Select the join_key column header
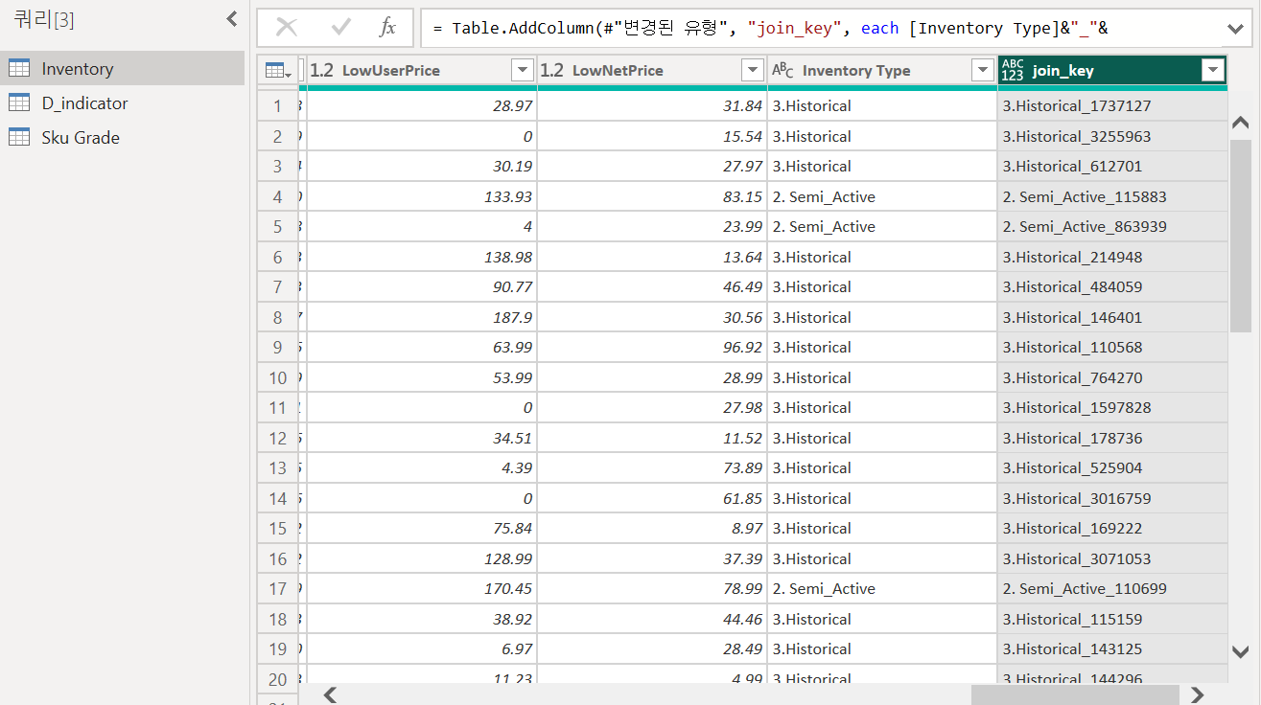 pyautogui.click(x=1093, y=69)
